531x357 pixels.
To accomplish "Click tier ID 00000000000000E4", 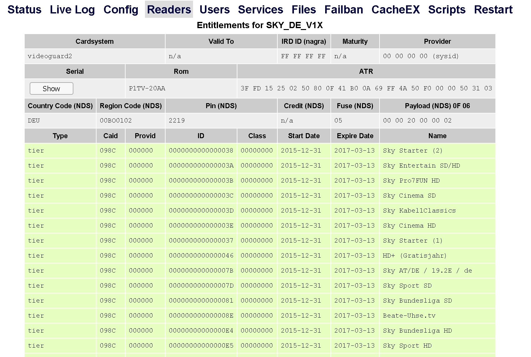I will tap(201, 331).
